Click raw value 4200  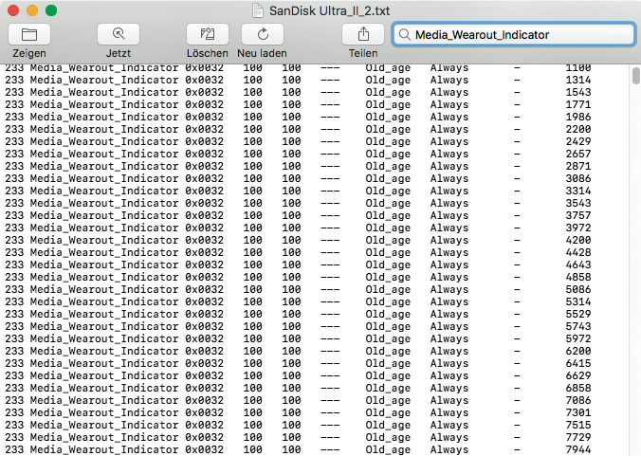coord(578,240)
